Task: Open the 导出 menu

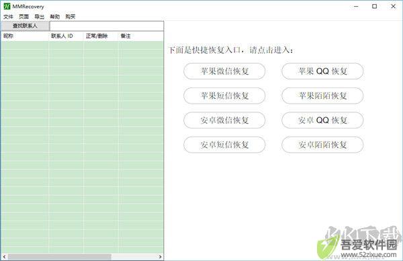Action: coord(40,17)
